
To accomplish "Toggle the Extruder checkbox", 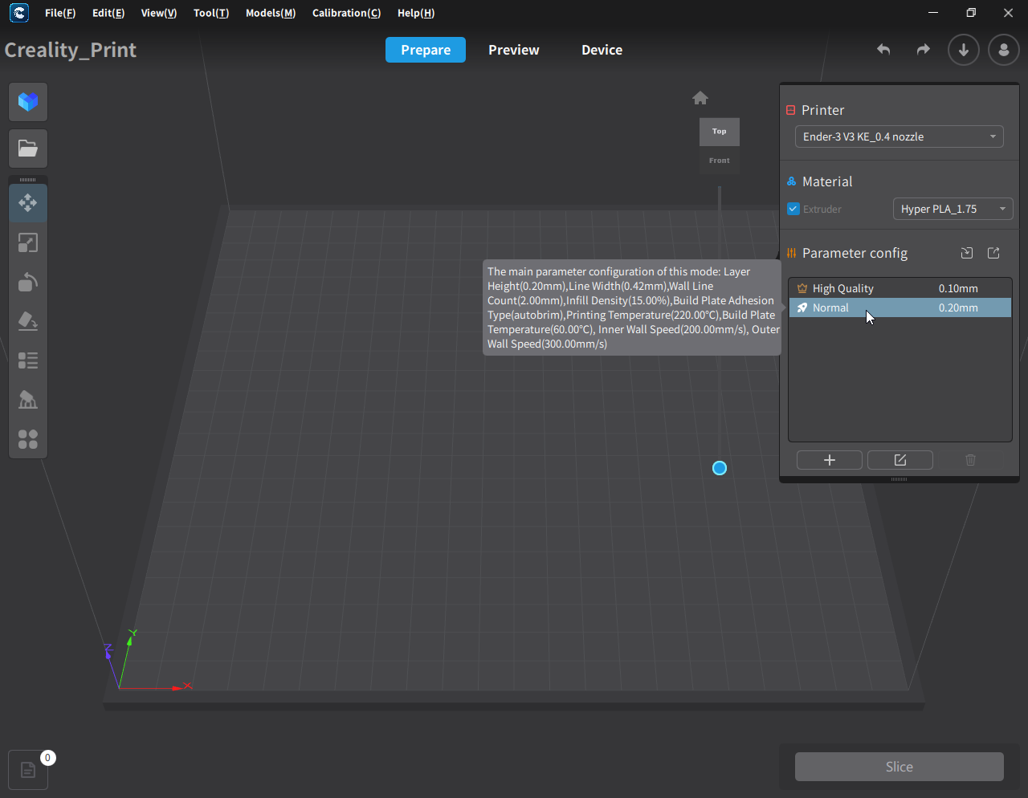I will tap(793, 209).
